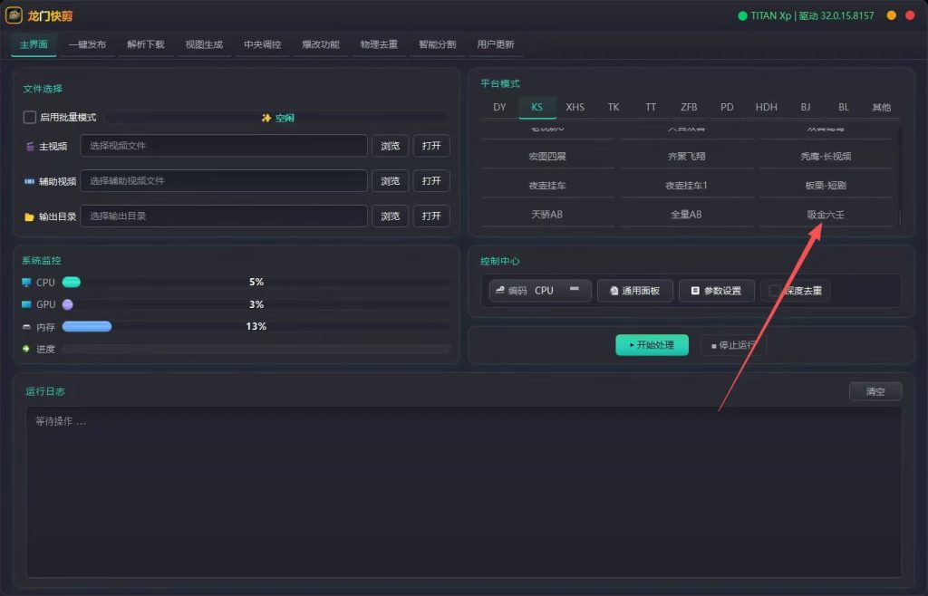Start with 开始处理 button
Screen dimensions: 928x596
tap(652, 345)
